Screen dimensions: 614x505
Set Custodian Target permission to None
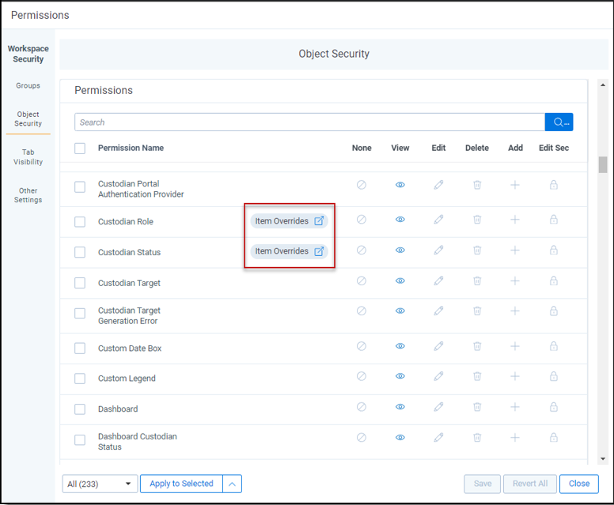[x=361, y=281]
